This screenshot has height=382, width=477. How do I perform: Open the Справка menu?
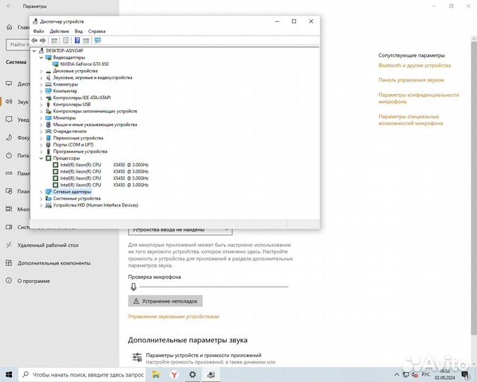point(97,31)
